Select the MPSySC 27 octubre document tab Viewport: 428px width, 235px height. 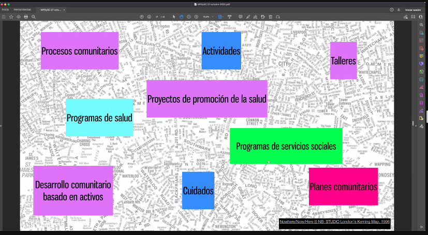point(51,10)
